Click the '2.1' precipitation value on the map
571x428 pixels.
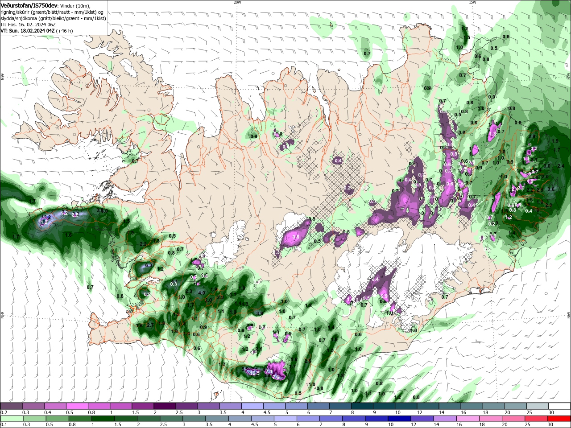click(259, 349)
